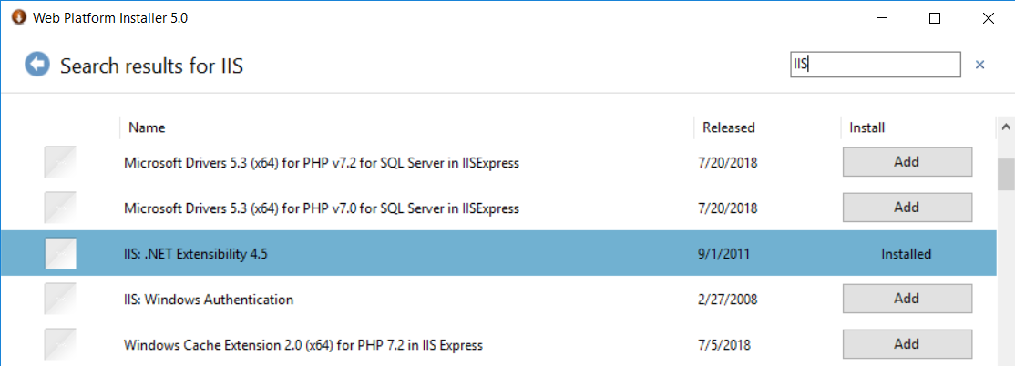
Task: Click the Windows Cache Extension 2.0 icon
Action: click(x=60, y=344)
